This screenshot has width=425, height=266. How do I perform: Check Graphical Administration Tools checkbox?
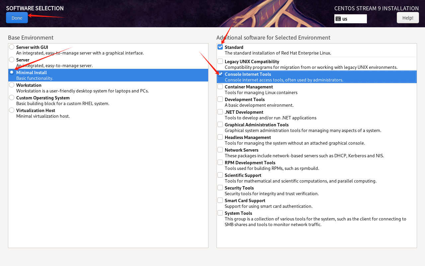point(220,124)
